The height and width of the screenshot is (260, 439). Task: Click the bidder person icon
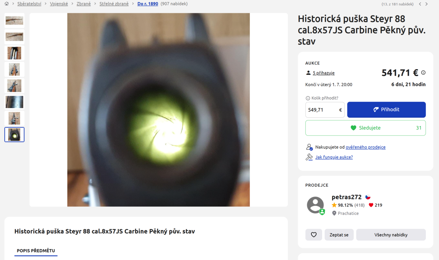pos(308,73)
